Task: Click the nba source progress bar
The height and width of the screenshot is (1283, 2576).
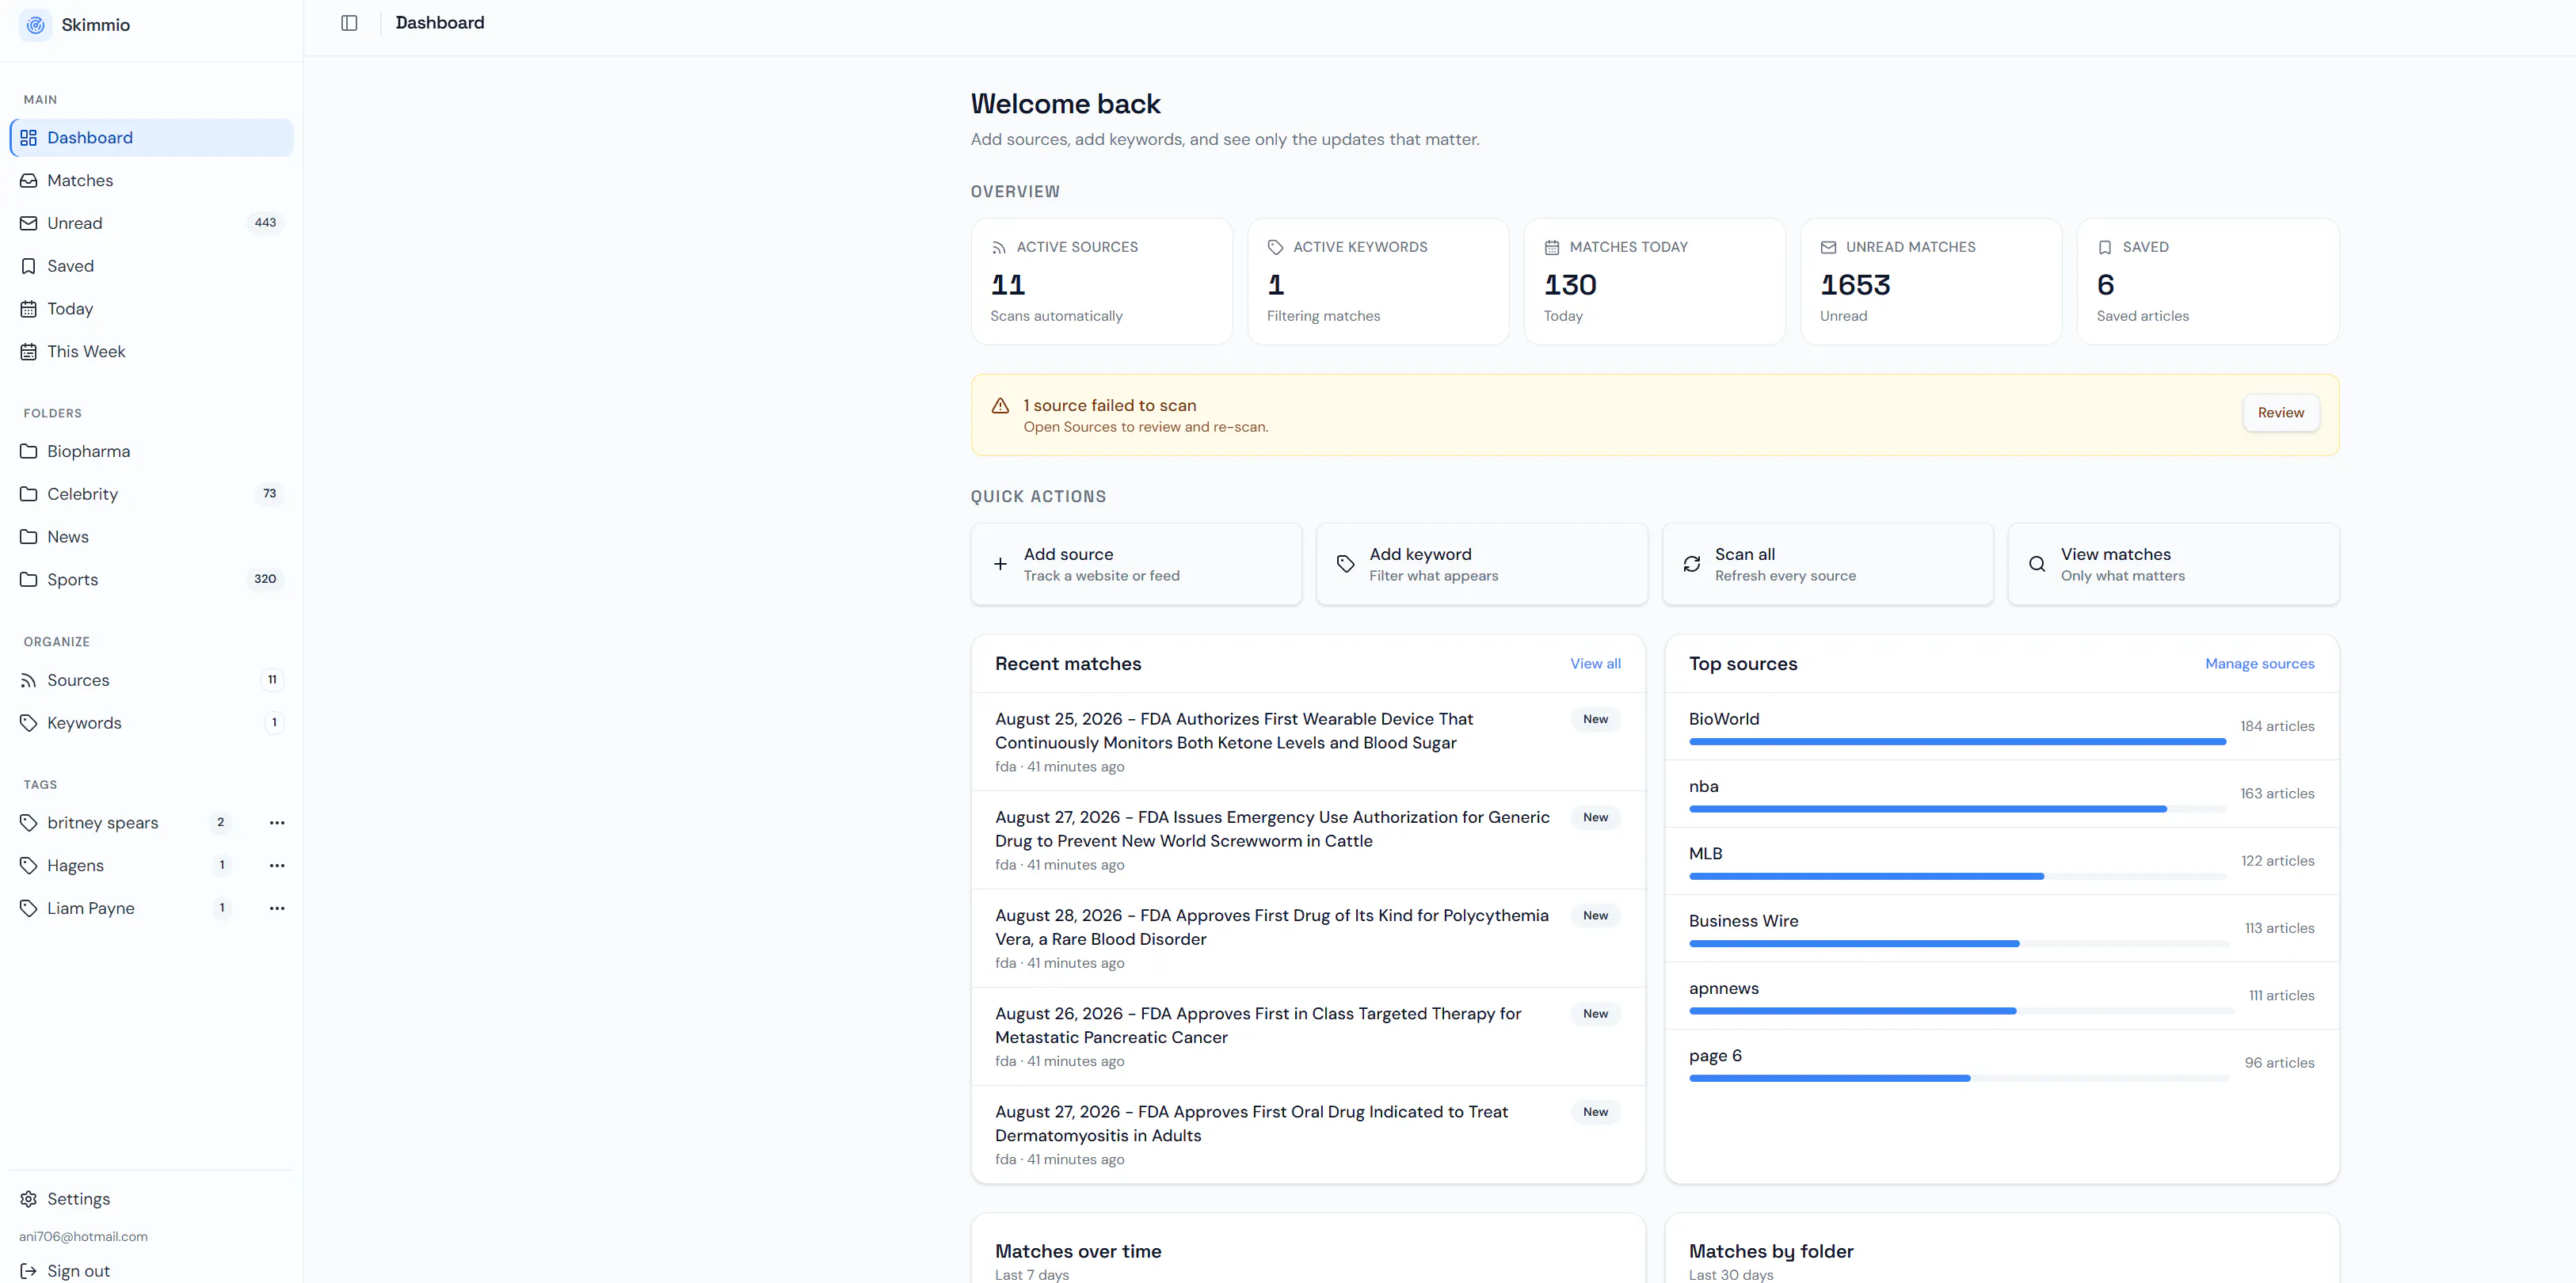Action: click(1958, 809)
